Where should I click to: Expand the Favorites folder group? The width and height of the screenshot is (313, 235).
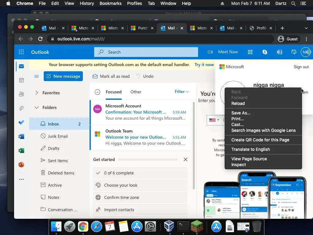pyautogui.click(x=37, y=93)
